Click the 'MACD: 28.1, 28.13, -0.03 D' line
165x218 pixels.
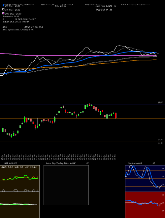(16, 22)
